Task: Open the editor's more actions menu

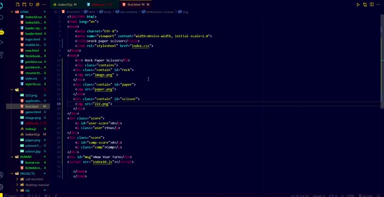Action: click(379, 4)
